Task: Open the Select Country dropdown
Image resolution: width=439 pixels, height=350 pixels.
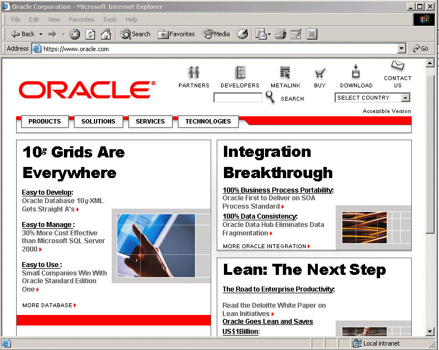Action: [x=405, y=98]
